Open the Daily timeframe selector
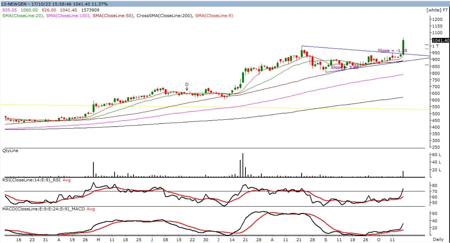450x243 pixels. point(438,239)
